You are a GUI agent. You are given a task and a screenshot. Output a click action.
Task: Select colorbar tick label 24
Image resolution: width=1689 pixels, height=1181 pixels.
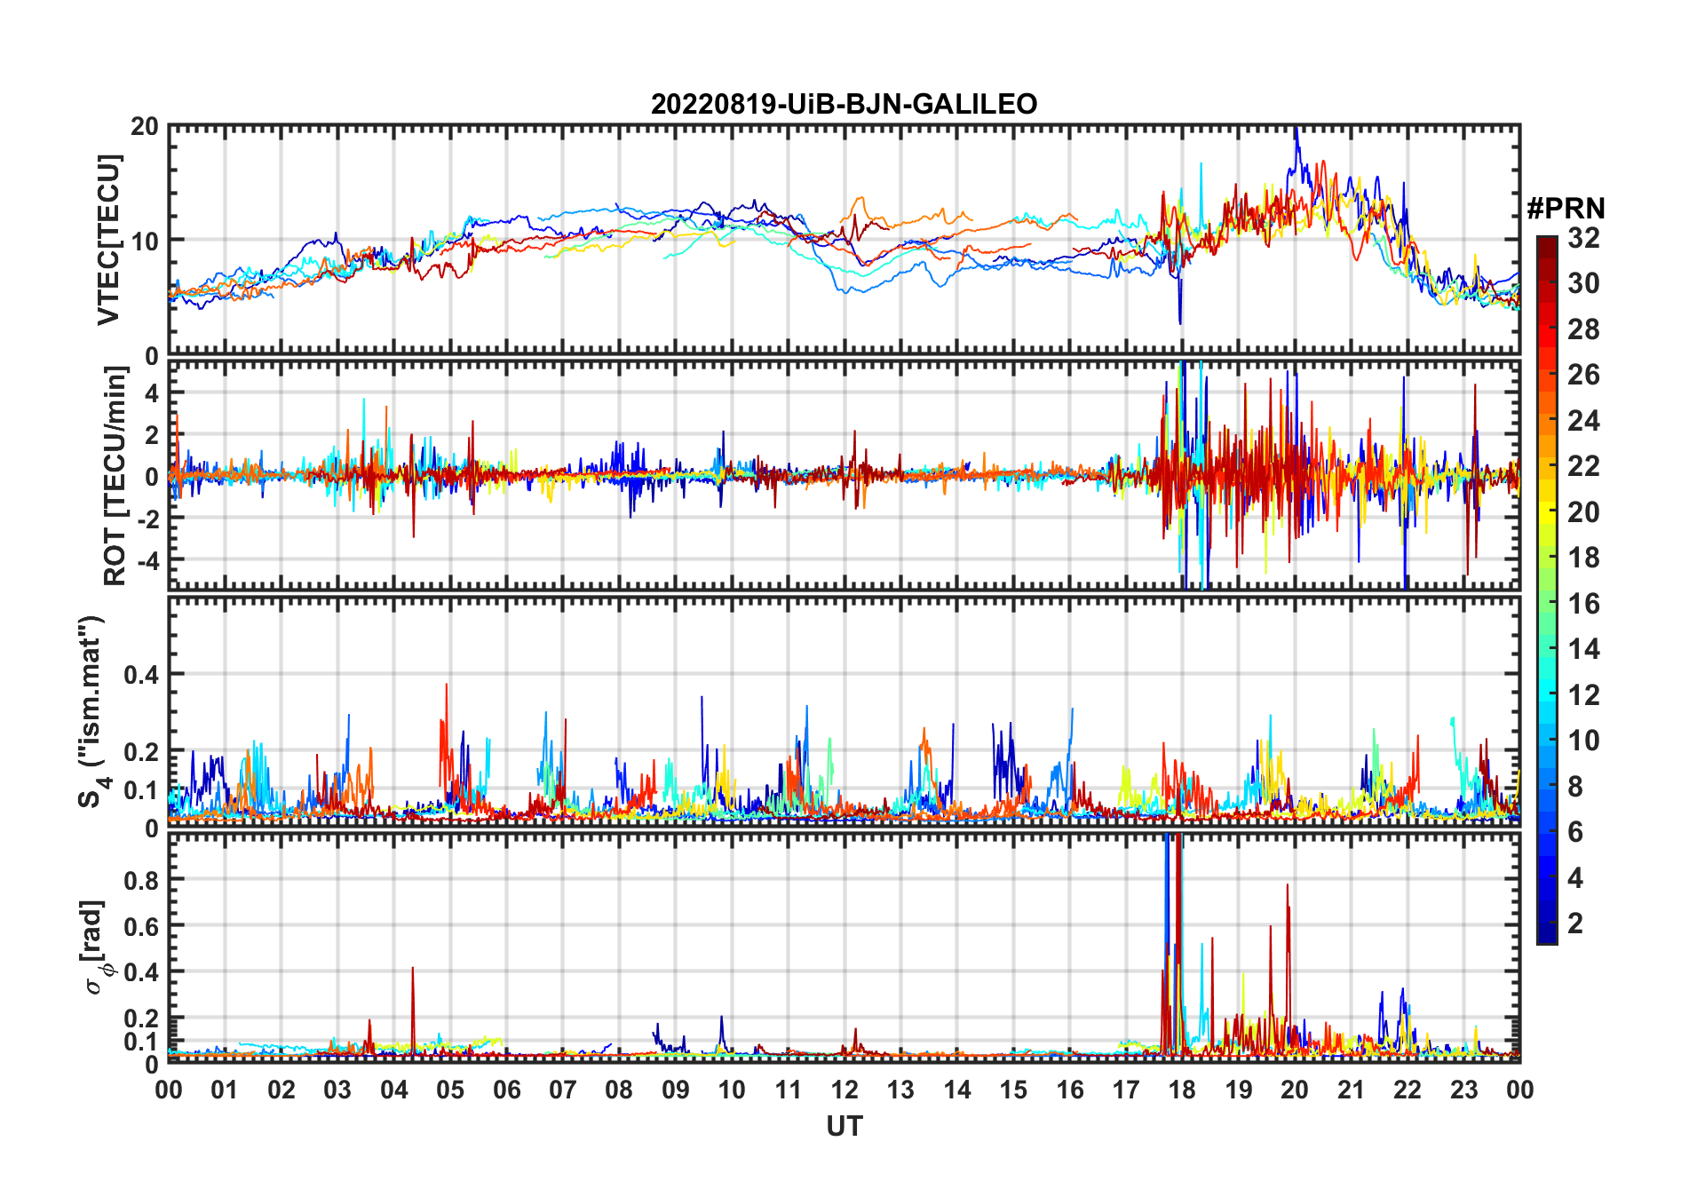pos(1583,421)
